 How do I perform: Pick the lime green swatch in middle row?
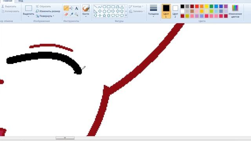(211, 11)
